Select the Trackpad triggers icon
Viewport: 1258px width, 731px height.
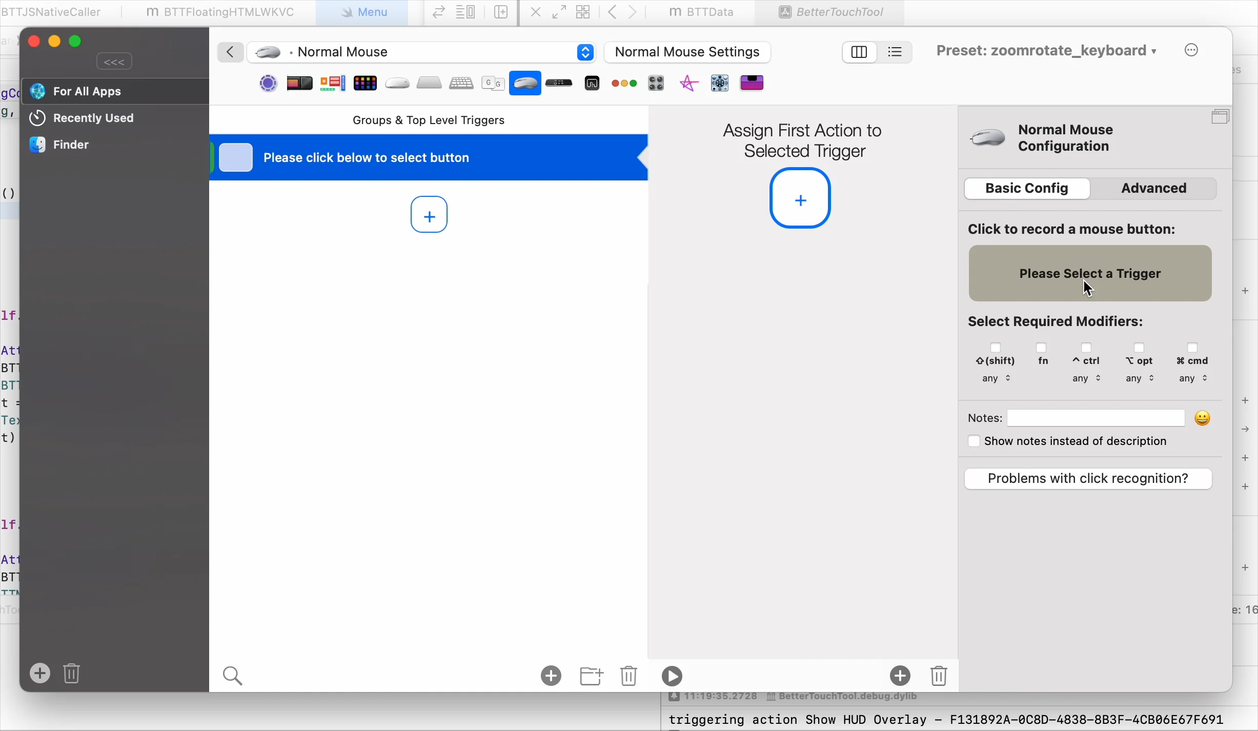click(430, 83)
